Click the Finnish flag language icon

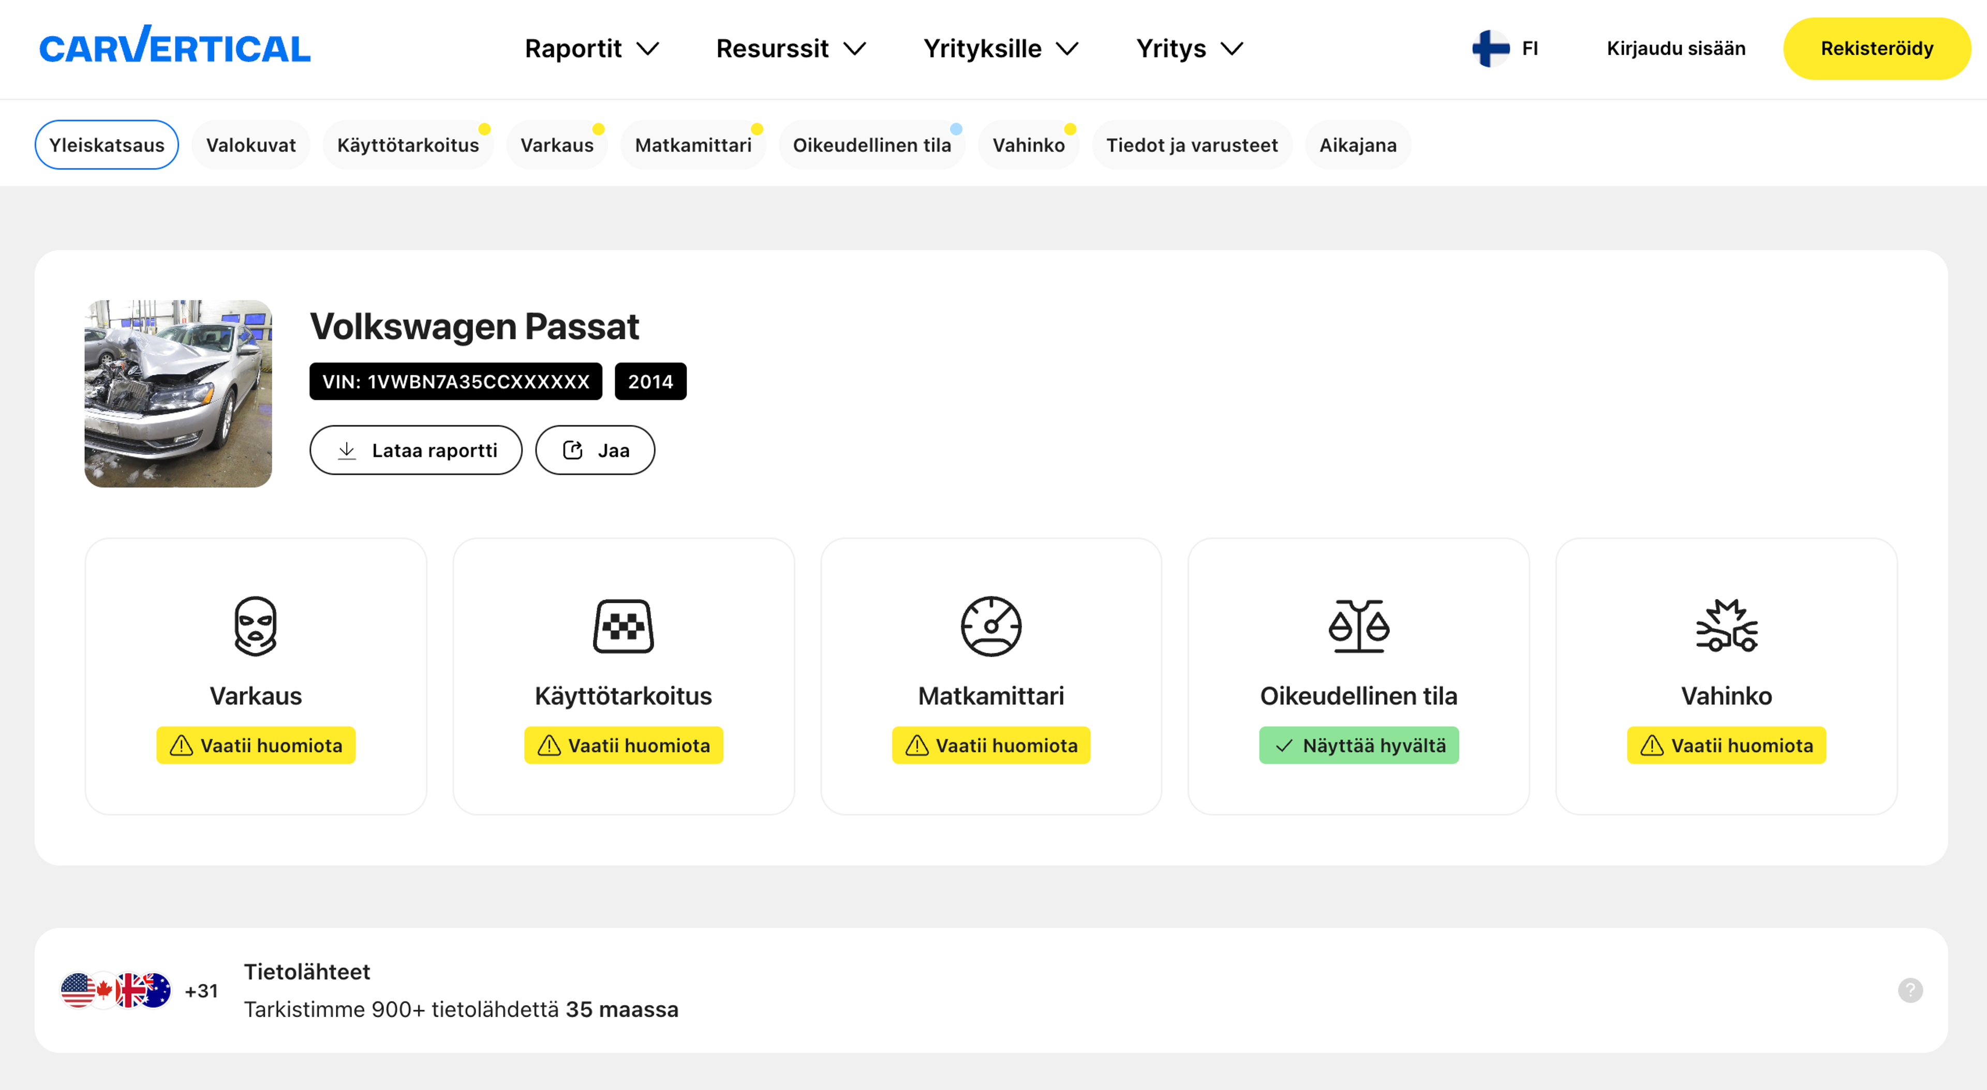(1490, 49)
